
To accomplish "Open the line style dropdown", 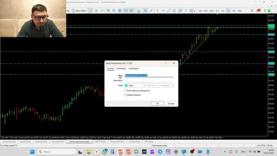I will pos(153,85).
